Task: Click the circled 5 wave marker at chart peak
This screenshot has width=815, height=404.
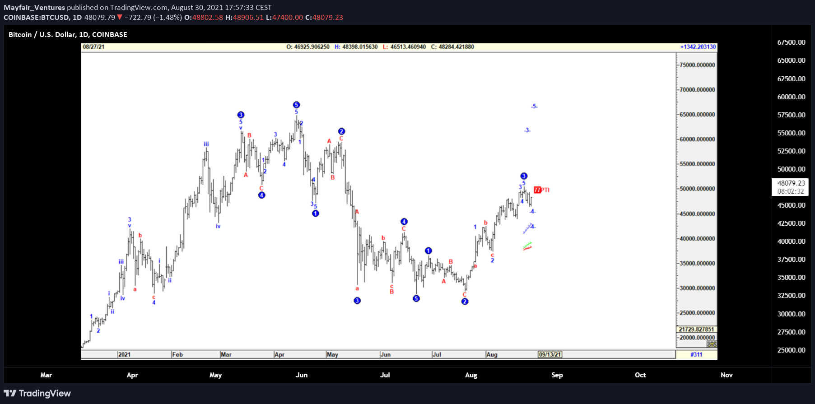Action: [296, 105]
